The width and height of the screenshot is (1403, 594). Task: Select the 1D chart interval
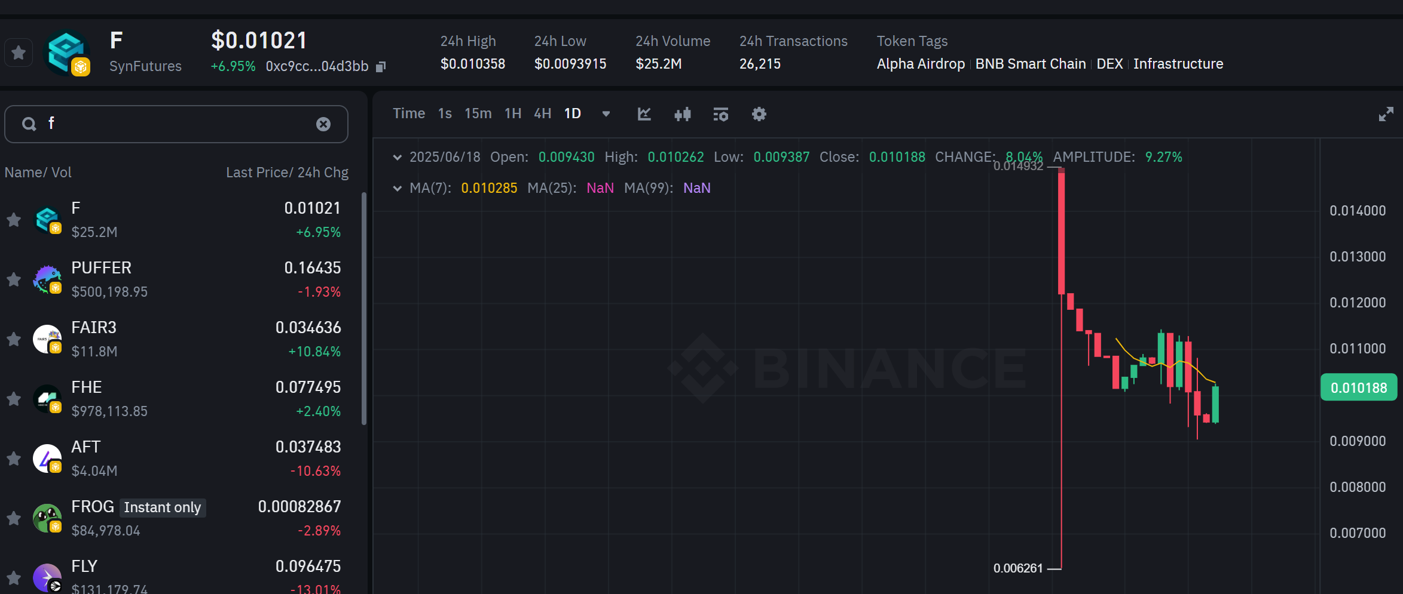coord(573,113)
